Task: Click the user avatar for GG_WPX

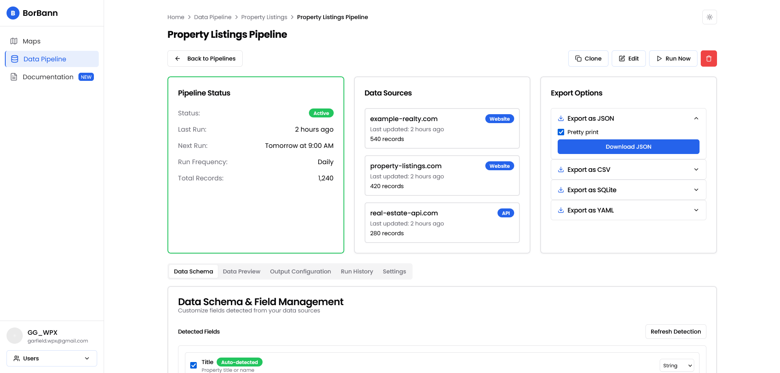Action: [15, 336]
